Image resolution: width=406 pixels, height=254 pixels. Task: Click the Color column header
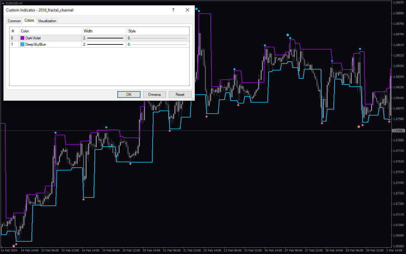tap(50, 31)
